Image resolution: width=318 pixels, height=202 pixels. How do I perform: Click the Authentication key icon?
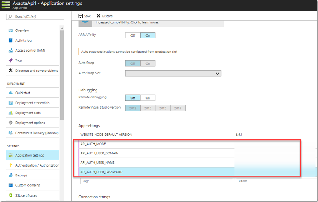11,165
